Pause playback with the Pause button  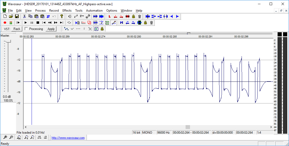tap(32, 22)
